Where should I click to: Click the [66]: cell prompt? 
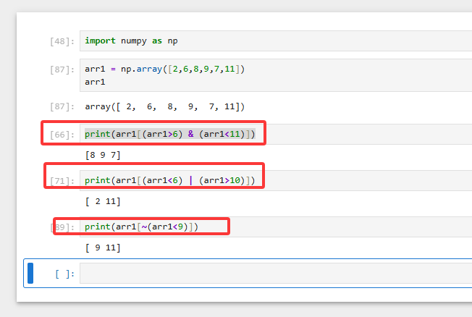click(62, 135)
